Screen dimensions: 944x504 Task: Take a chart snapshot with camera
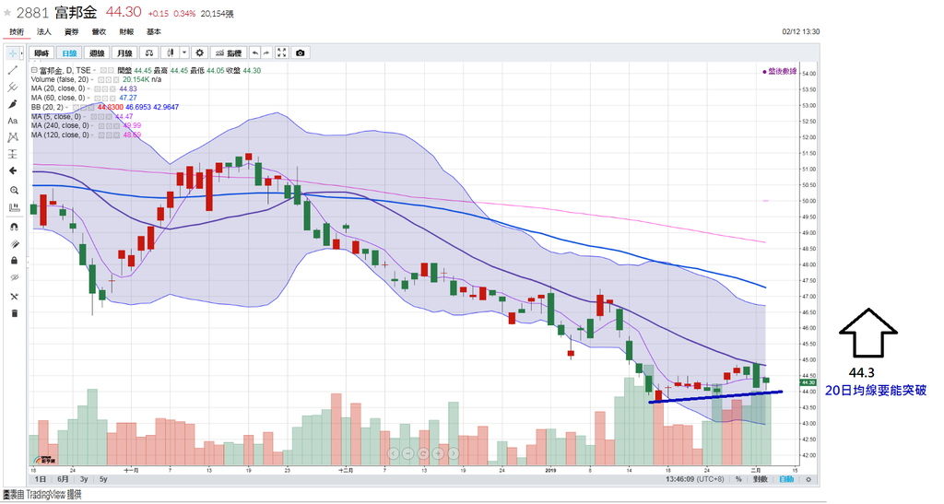[301, 53]
